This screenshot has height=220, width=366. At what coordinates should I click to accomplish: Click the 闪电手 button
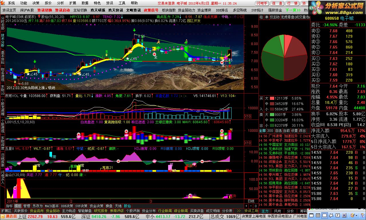[x=262, y=3]
